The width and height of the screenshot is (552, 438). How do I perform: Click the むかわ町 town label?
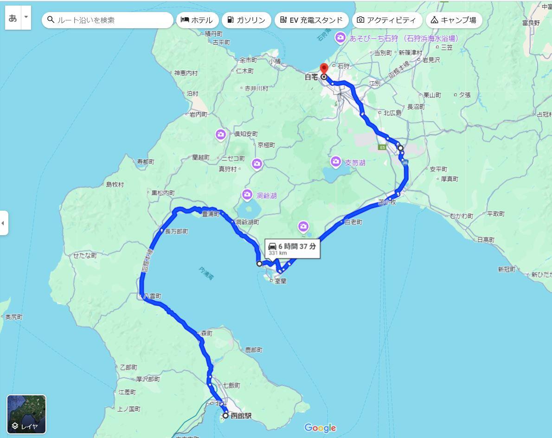pyautogui.click(x=462, y=216)
